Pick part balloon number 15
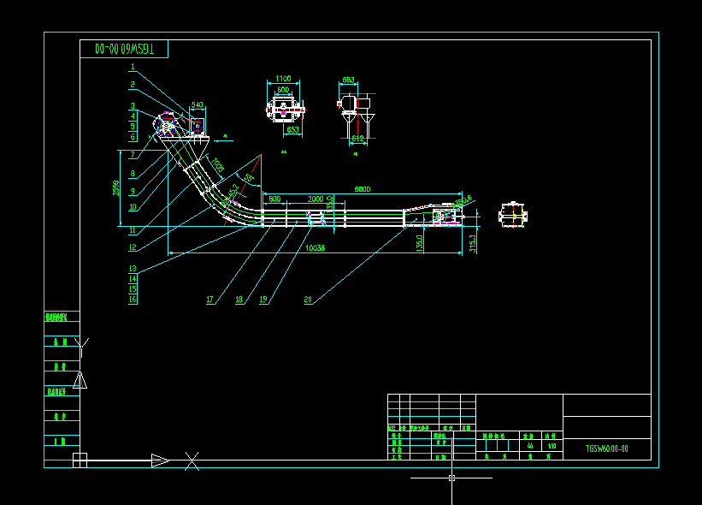Screen dimensions: 702x505 click(x=133, y=289)
